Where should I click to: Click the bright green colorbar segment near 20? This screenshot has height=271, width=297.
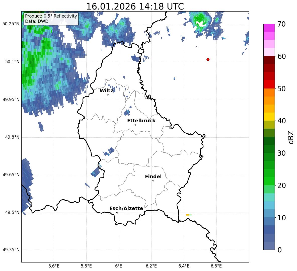(x=269, y=181)
